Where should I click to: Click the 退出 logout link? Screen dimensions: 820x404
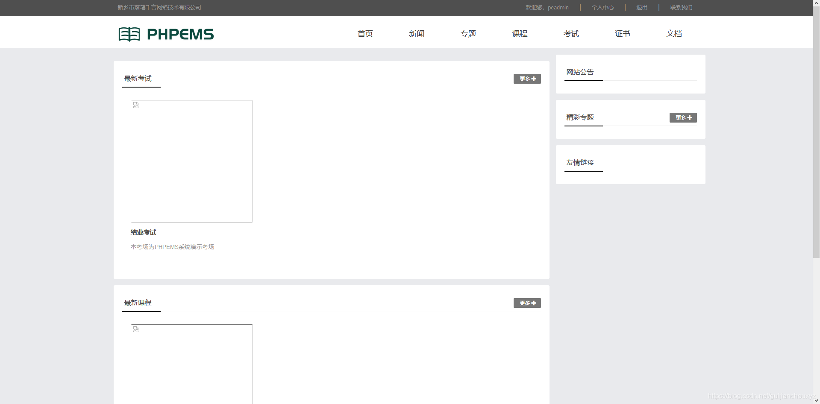pos(642,7)
